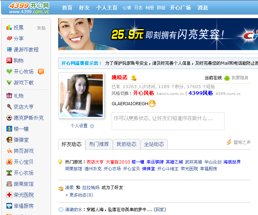
Task: Click the 开心牧场 green heart icon
Action: point(9,71)
